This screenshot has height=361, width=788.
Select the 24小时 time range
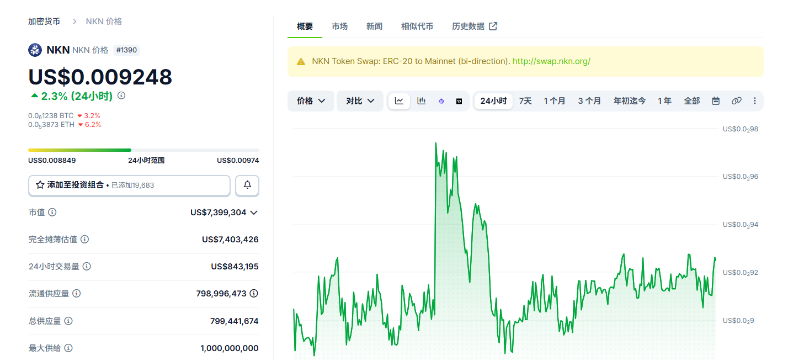click(493, 101)
